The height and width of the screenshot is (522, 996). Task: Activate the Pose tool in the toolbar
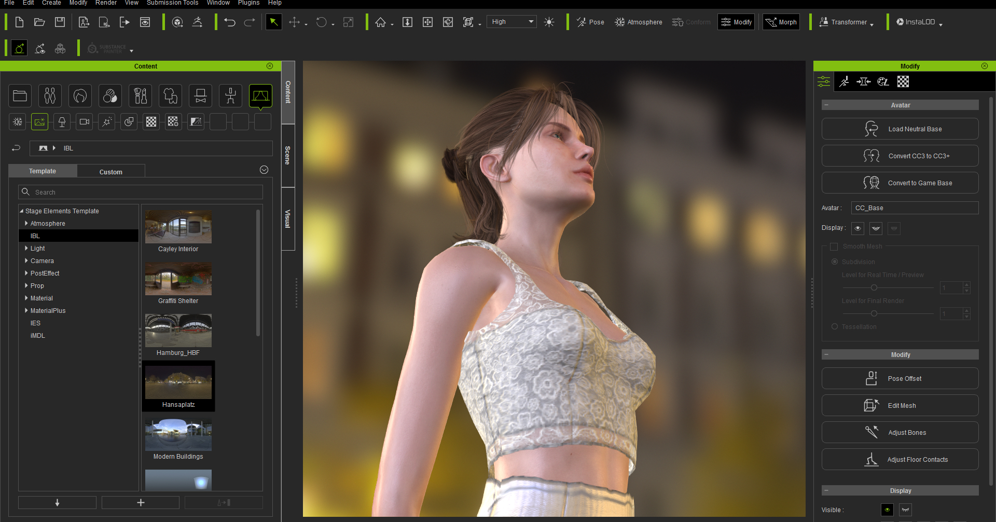click(x=590, y=22)
